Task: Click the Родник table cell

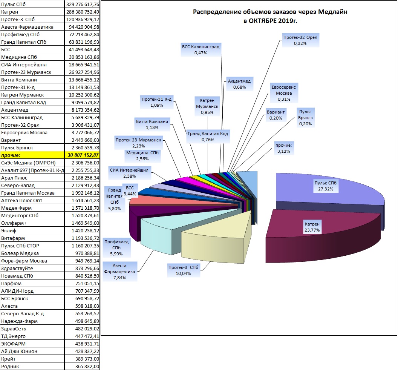Action: tap(32, 367)
